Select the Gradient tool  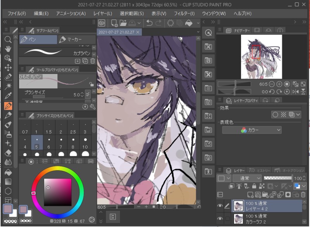click(8, 182)
